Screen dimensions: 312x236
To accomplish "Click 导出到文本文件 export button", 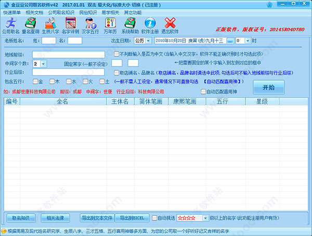I will pyautogui.click(x=97, y=218).
